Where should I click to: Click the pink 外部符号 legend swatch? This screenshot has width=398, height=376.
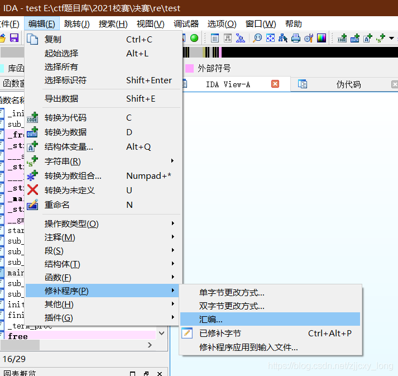point(190,68)
